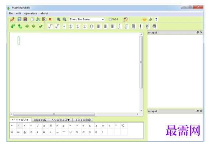Insert the proportional-to ∝ symbol
The height and width of the screenshot is (142, 207).
click(x=103, y=126)
